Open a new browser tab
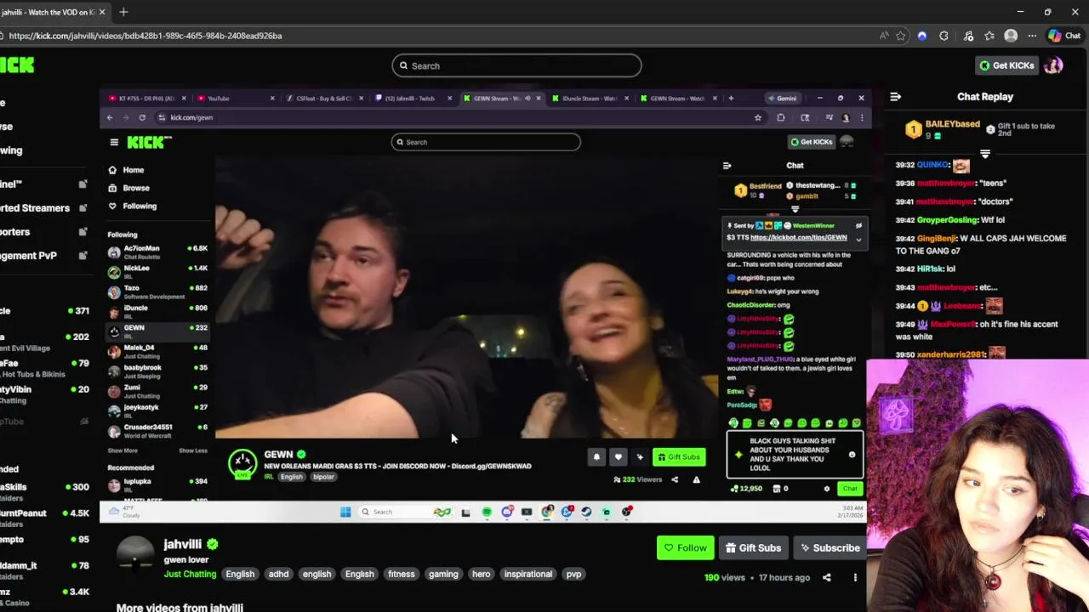The width and height of the screenshot is (1089, 612). (123, 12)
